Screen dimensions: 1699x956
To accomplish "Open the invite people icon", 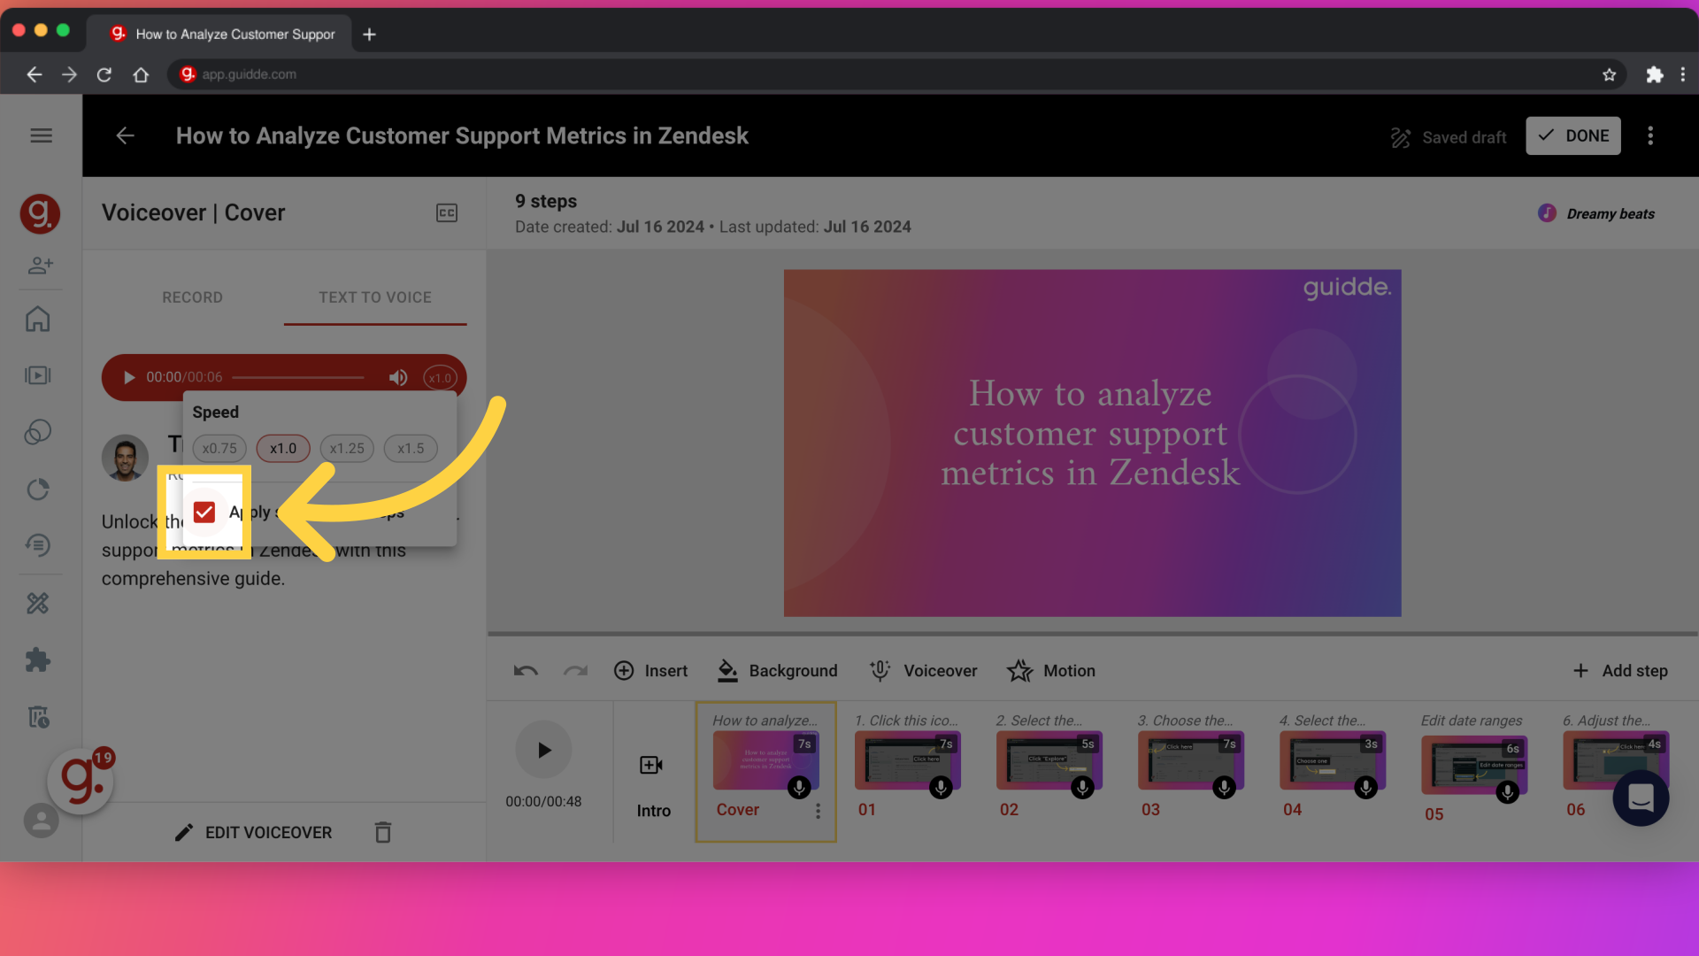I will click(41, 265).
